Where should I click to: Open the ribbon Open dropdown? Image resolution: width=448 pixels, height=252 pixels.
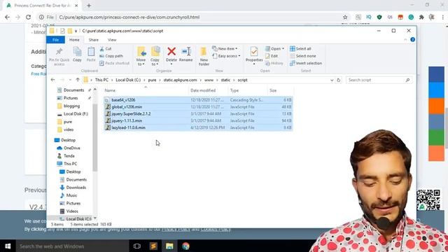(x=274, y=49)
